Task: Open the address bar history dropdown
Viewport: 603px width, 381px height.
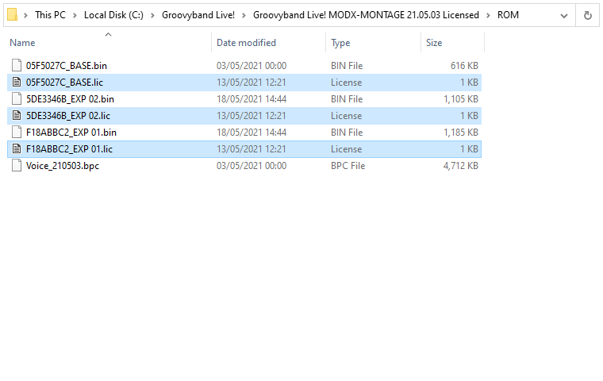Action: [x=564, y=16]
